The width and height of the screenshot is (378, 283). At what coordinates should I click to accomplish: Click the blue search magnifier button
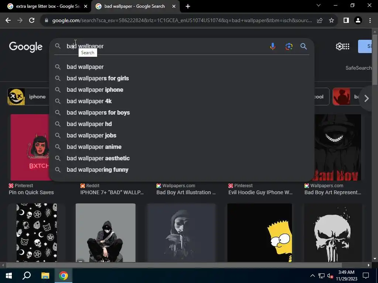(x=303, y=46)
